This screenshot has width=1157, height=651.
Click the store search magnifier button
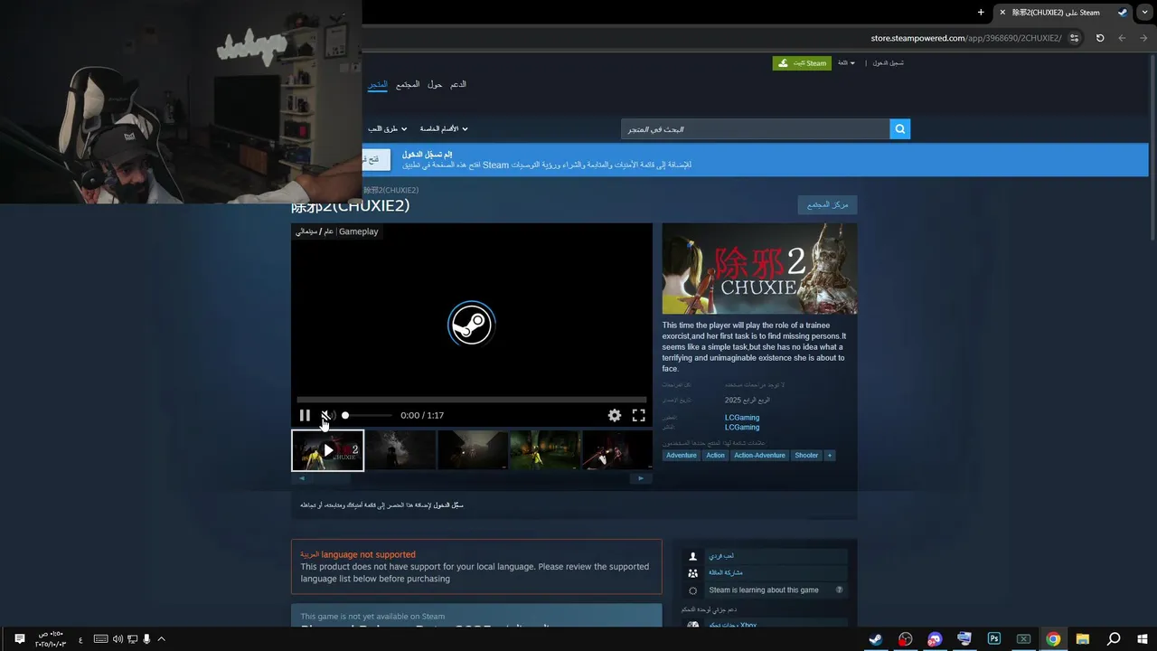click(899, 129)
